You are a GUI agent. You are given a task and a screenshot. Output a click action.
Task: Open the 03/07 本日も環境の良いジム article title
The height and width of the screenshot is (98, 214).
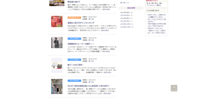click(89, 86)
